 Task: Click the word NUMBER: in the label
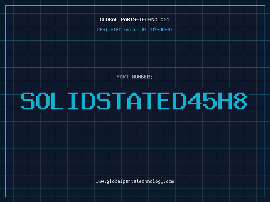coord(143,77)
